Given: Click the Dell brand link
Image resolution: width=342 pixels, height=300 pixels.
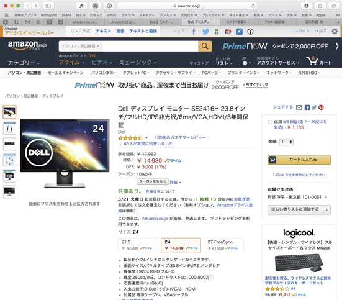Looking at the screenshot, I should (122, 132).
